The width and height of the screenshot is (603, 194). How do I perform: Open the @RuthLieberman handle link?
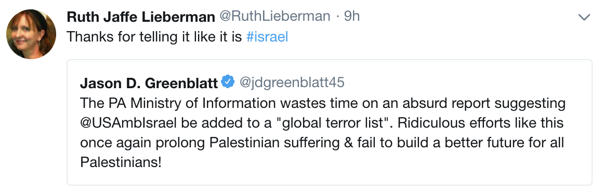[274, 17]
